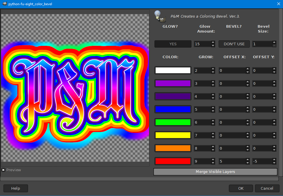Decrease Grow for the orange color row
The height and width of the screenshot is (196, 283).
click(213, 150)
